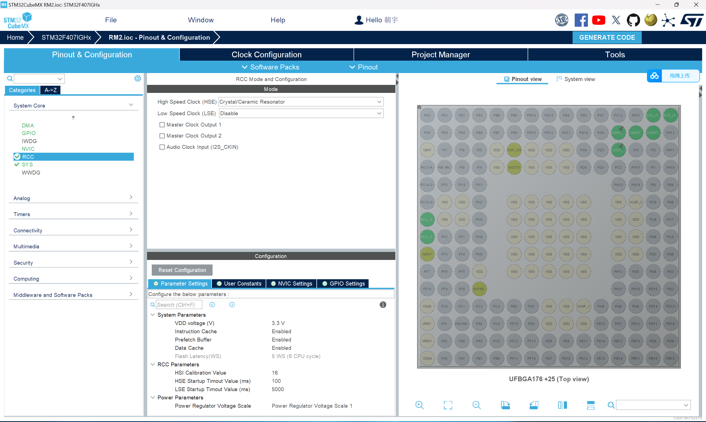Open High Speed Clock (HSE) dropdown
This screenshot has width=706, height=422.
[301, 102]
